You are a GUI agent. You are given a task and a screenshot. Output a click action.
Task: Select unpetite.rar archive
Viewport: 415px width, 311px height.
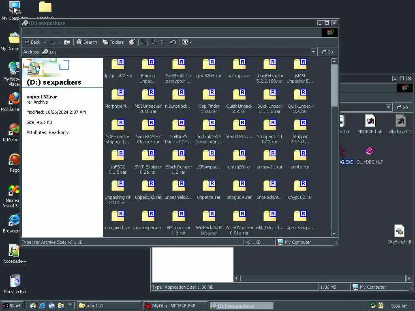click(209, 190)
